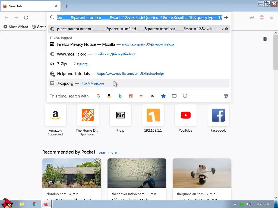The height and width of the screenshot is (208, 278).
Task: Choose www.mozilla.org suggestion
Action: coord(139,54)
